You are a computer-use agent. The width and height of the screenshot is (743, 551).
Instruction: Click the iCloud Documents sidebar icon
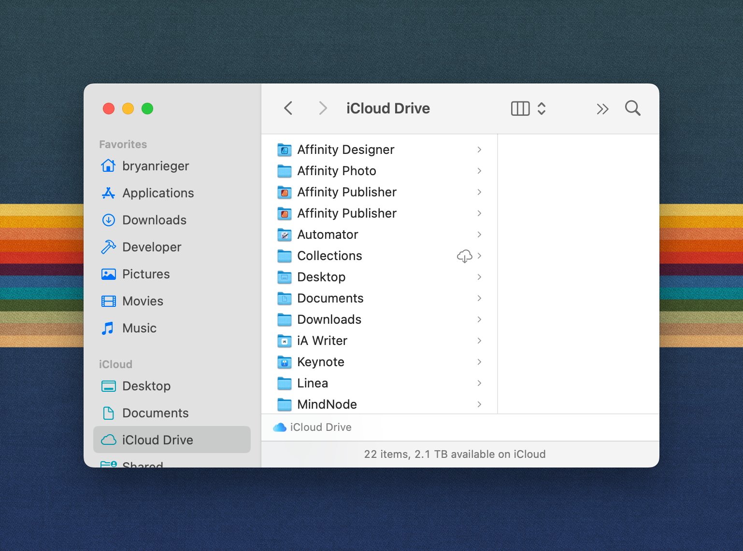[x=109, y=413]
